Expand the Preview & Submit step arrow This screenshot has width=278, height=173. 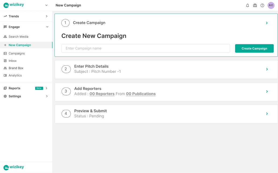click(x=267, y=114)
